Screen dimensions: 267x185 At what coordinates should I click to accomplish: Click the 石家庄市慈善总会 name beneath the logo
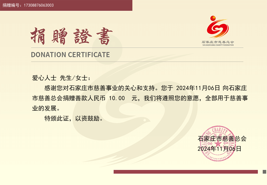tap(218, 42)
